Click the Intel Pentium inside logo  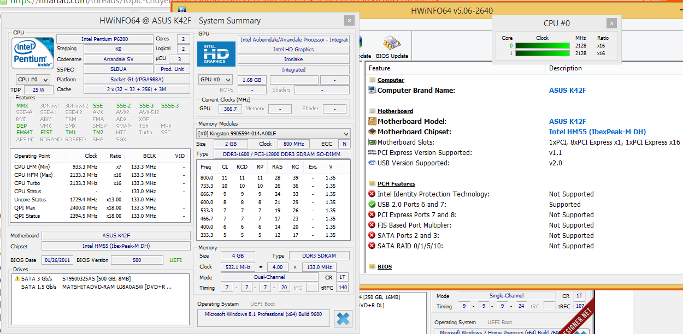pyautogui.click(x=33, y=53)
